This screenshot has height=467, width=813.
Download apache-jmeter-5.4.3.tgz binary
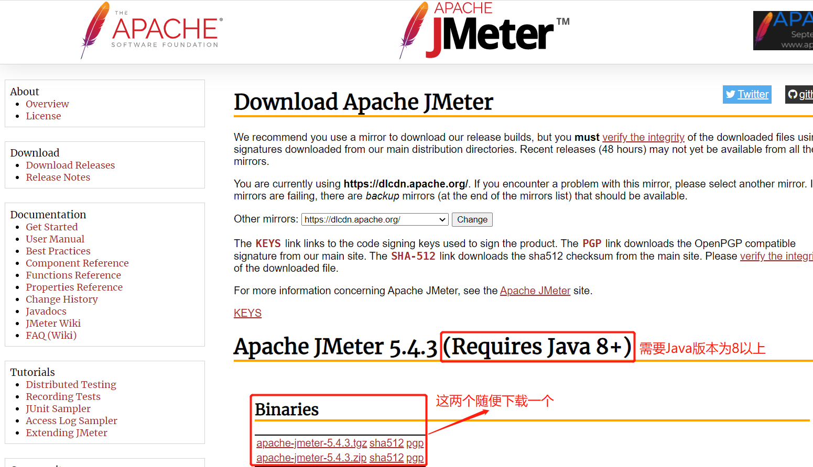coord(311,443)
